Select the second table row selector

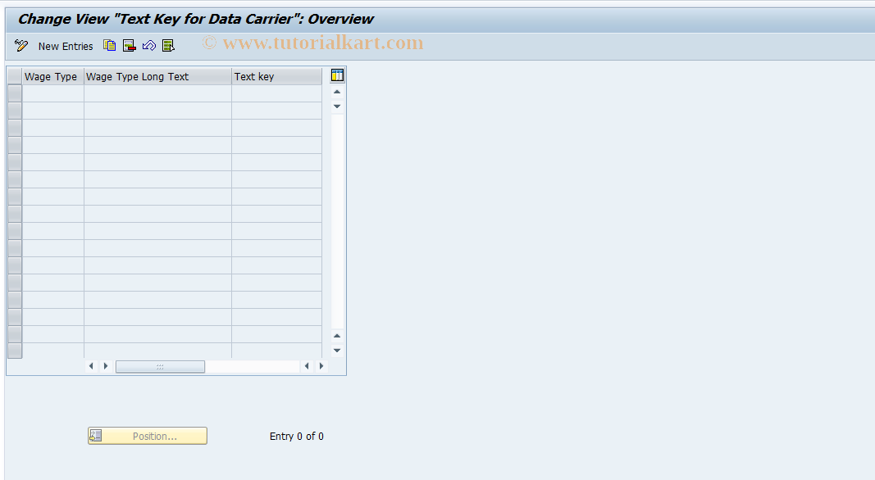tap(15, 111)
